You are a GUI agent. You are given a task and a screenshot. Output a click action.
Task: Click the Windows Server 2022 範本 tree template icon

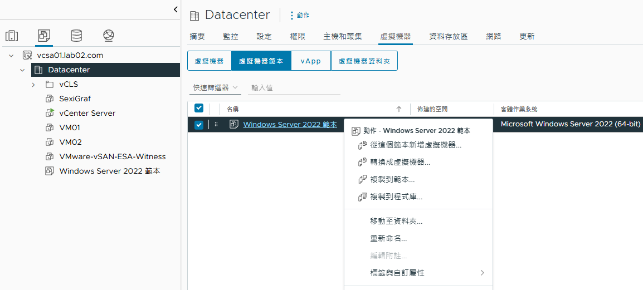pyautogui.click(x=50, y=171)
